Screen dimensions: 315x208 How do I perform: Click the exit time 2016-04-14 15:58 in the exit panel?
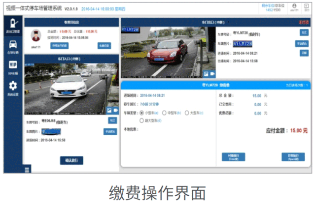pos(245,61)
